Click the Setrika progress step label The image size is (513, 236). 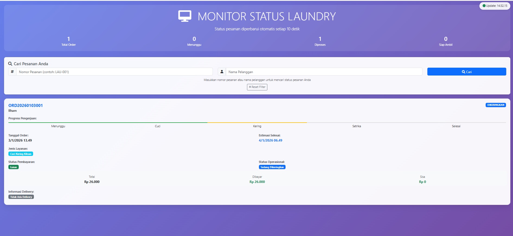click(357, 126)
